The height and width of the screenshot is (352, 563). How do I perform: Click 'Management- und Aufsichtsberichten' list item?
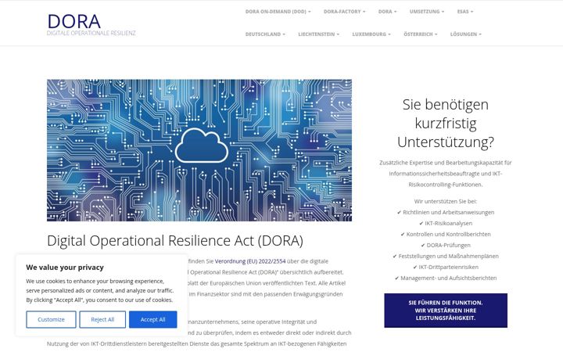point(446,278)
